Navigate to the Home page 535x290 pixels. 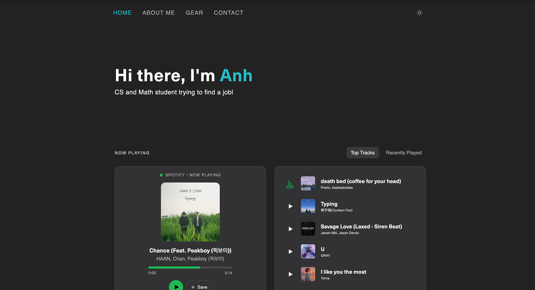122,13
